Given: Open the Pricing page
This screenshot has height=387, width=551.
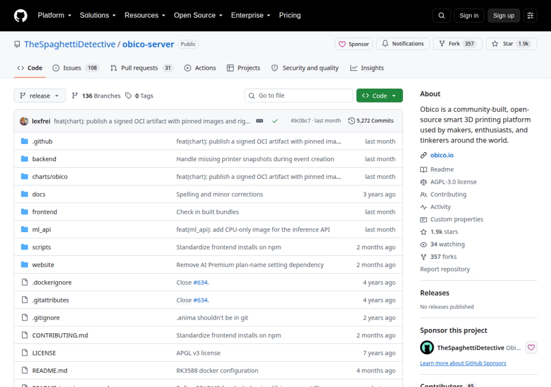Looking at the screenshot, I should 290,15.
